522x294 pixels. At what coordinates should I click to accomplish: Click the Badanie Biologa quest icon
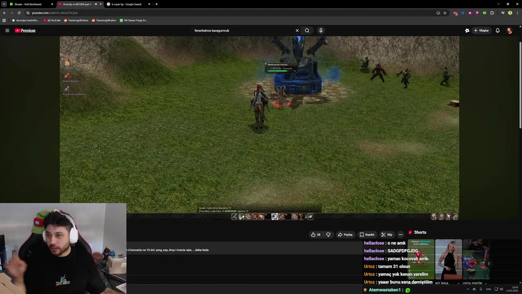[x=67, y=76]
